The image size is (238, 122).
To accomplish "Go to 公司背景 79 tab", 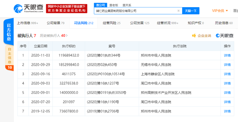I will pyautogui.click(x=55, y=23).
